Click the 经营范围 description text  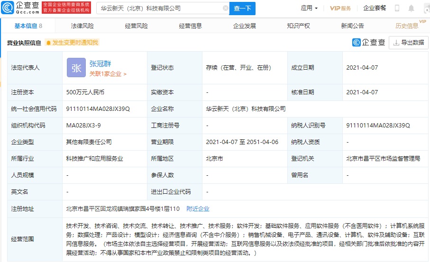click(x=245, y=239)
